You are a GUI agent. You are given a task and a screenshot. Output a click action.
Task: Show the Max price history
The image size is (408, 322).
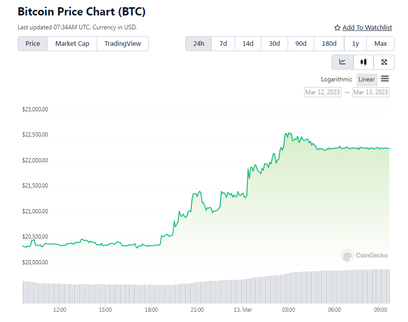380,43
